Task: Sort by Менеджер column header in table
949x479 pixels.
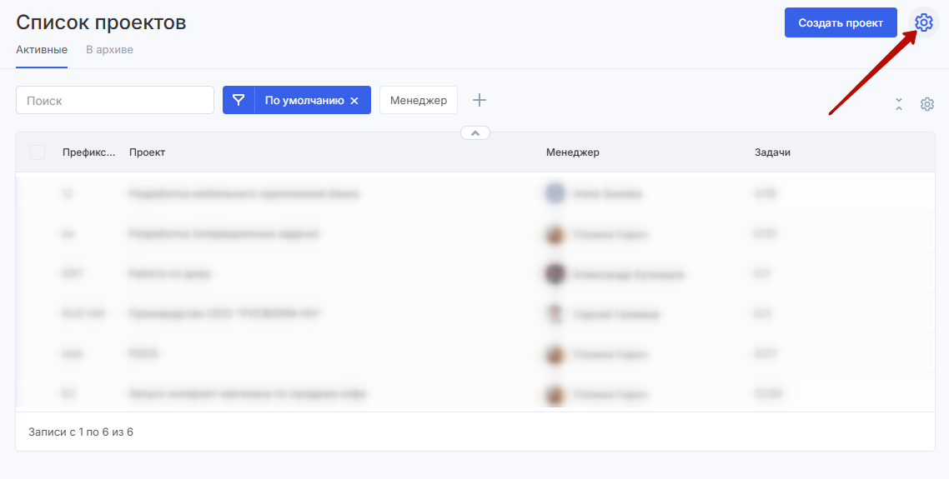Action: point(572,152)
